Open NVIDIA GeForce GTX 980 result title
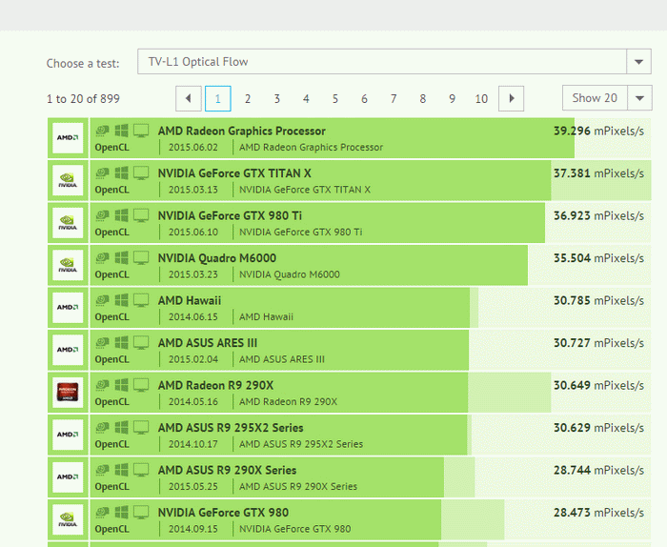 pyautogui.click(x=223, y=513)
